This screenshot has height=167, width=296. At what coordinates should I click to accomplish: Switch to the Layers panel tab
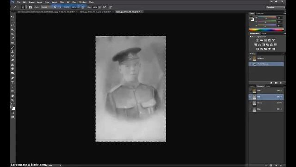[x=252, y=86]
